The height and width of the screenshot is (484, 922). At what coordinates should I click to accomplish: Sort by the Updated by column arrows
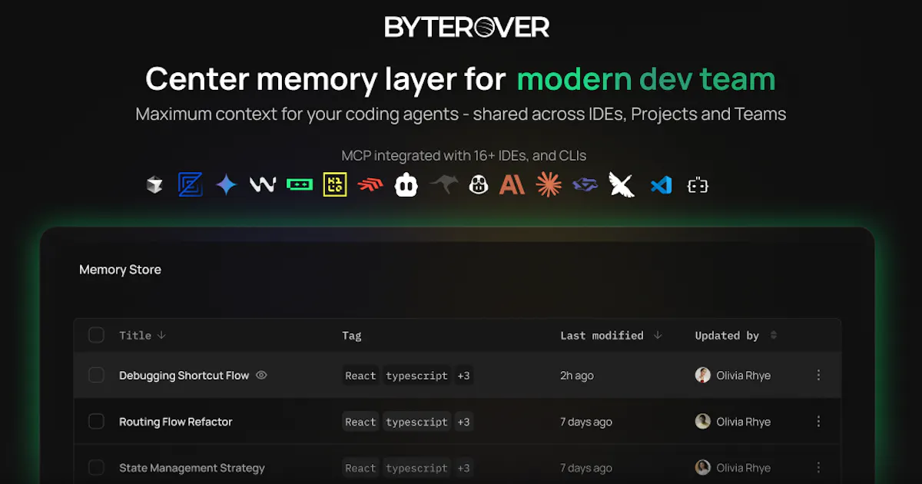pos(774,335)
